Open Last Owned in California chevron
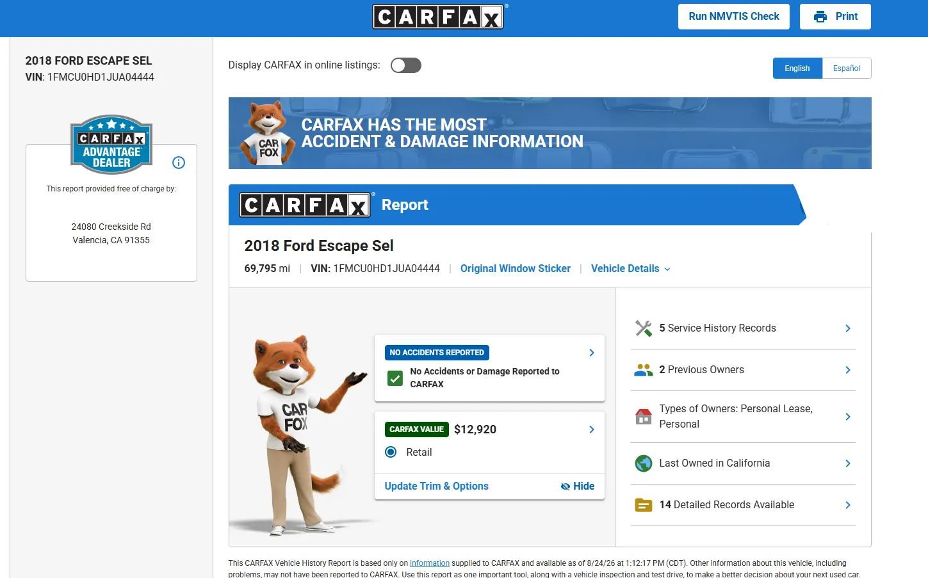 [x=848, y=463]
